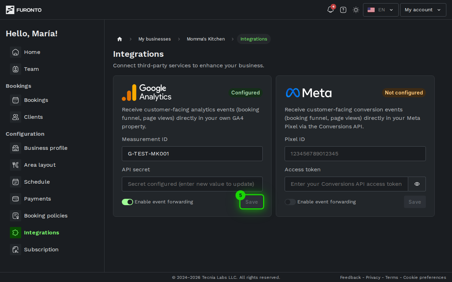Click the Pixel ID field
452x282 pixels.
[355, 154]
